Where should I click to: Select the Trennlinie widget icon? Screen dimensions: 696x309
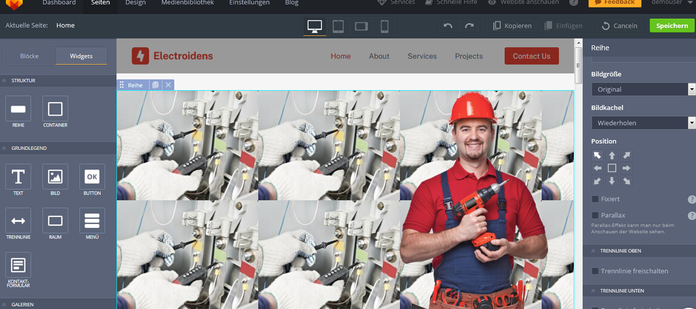click(18, 221)
